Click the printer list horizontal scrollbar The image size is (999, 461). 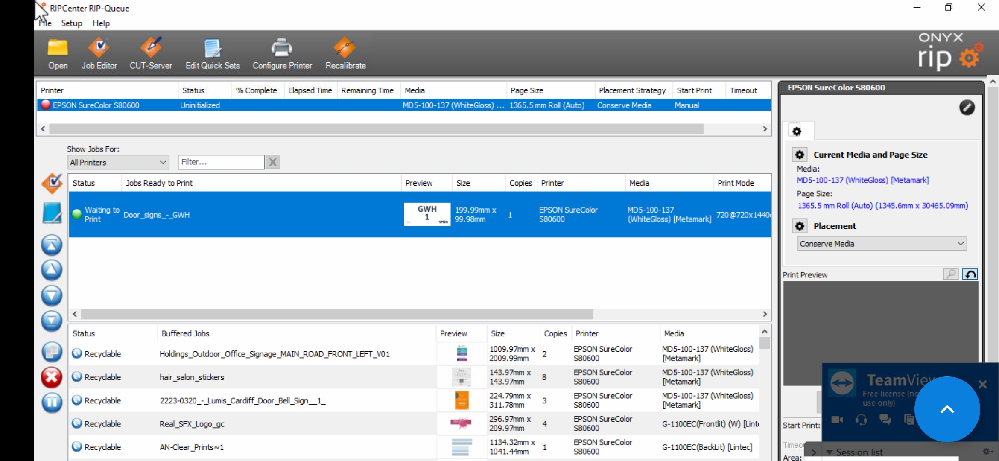point(376,129)
